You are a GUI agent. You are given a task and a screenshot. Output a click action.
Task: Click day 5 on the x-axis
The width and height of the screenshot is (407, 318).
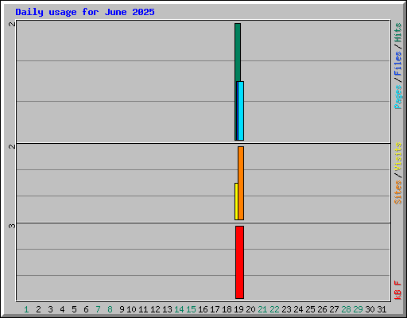click(74, 309)
